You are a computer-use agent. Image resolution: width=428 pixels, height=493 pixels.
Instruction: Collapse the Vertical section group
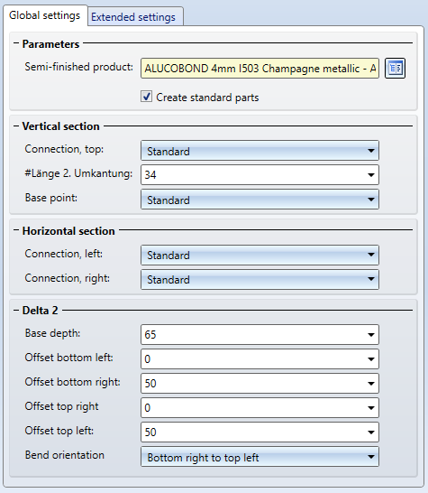tap(16, 126)
